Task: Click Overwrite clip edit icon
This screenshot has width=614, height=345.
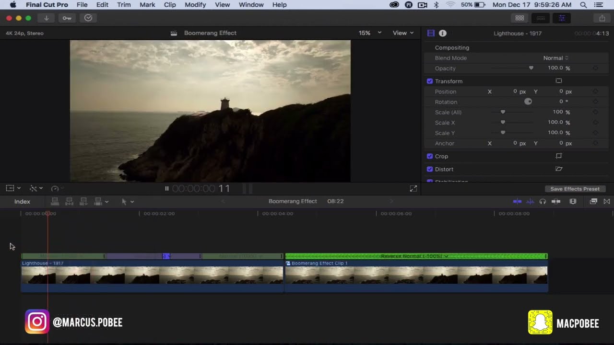Action: 98,201
